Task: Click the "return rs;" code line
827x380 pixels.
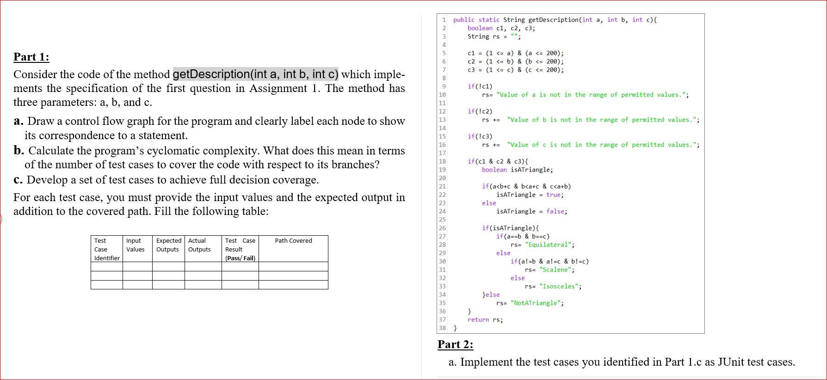Action: point(485,319)
